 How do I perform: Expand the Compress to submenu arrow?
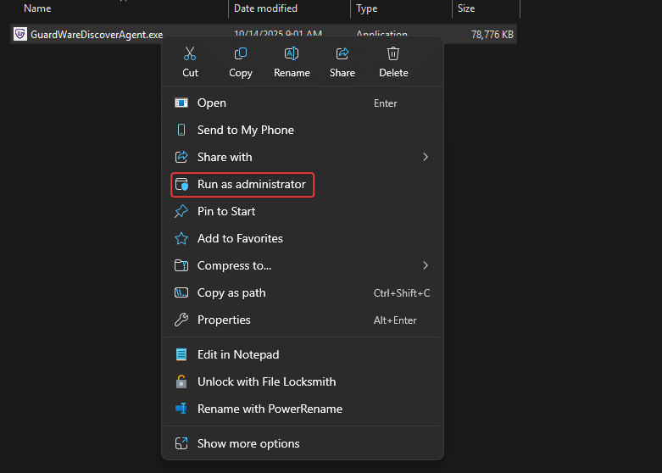coord(426,265)
